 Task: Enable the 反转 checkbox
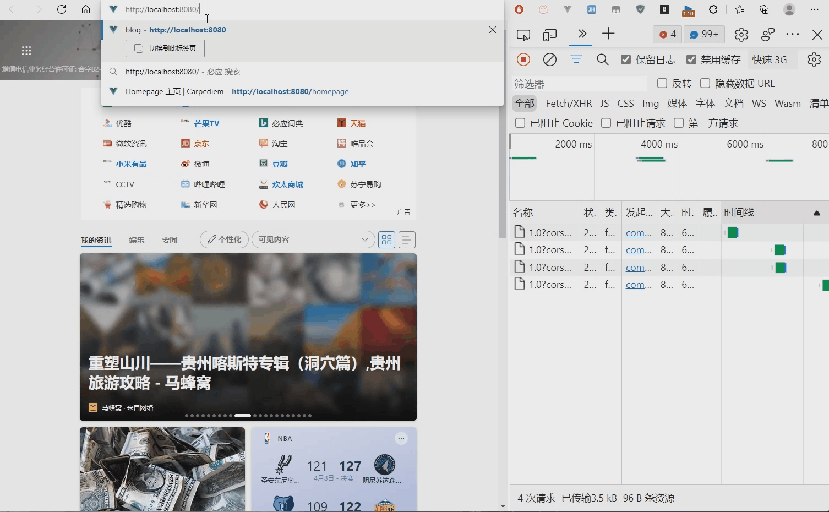click(662, 83)
